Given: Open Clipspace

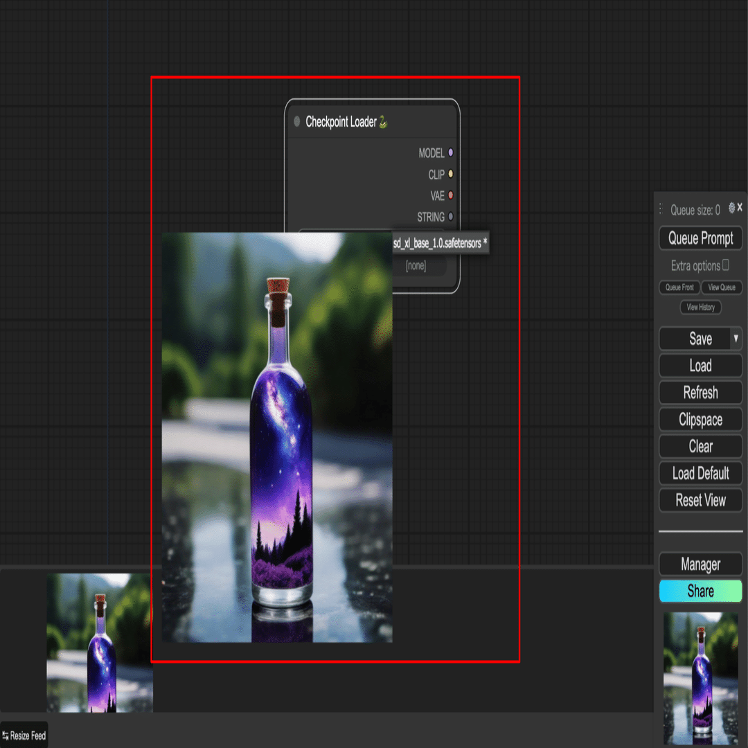Looking at the screenshot, I should pyautogui.click(x=700, y=420).
